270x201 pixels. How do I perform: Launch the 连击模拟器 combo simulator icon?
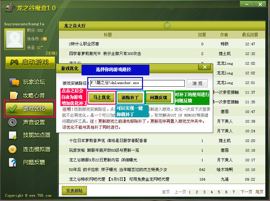point(12,148)
